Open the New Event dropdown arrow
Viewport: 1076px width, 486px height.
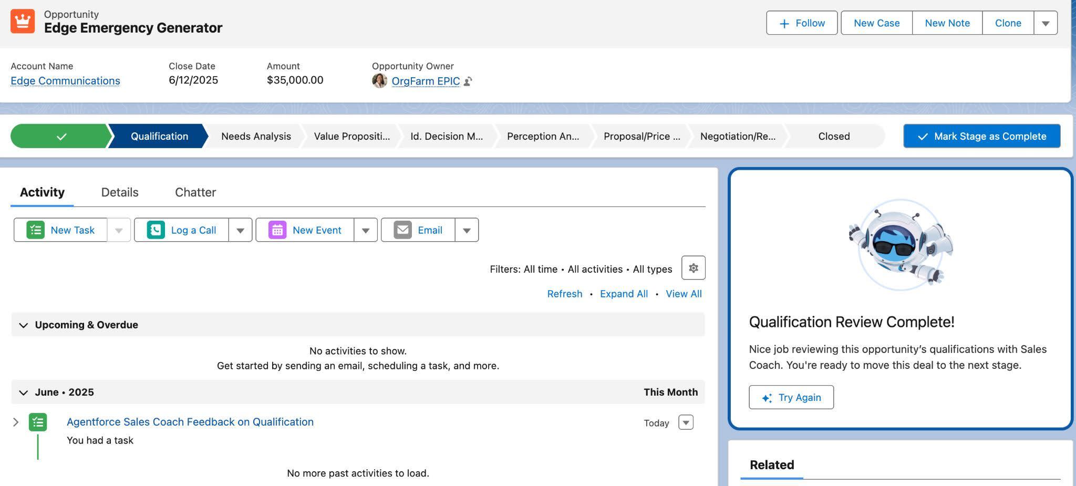click(x=366, y=230)
